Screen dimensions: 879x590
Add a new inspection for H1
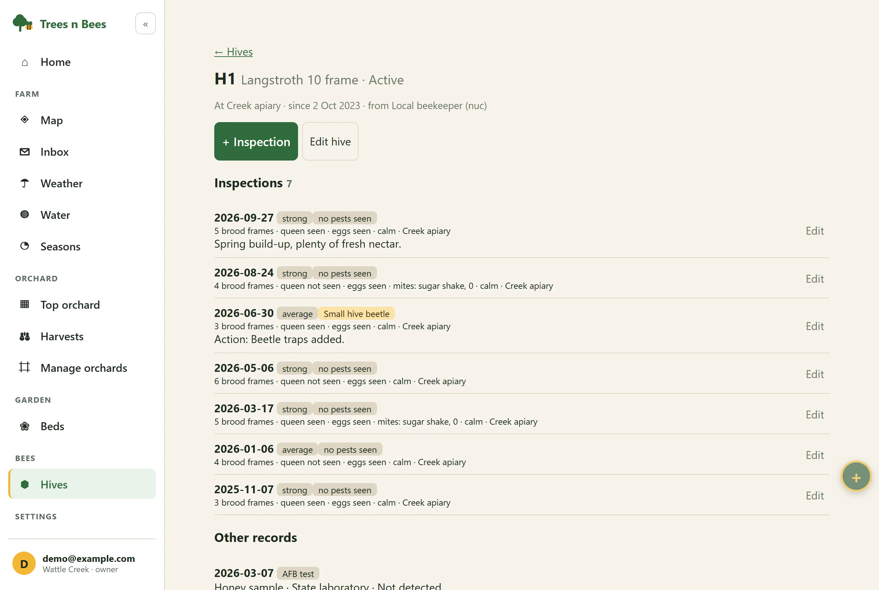[256, 141]
